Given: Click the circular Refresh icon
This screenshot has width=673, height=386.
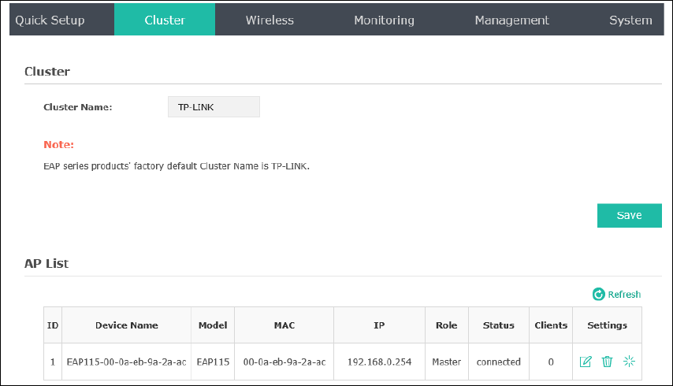Looking at the screenshot, I should (598, 294).
